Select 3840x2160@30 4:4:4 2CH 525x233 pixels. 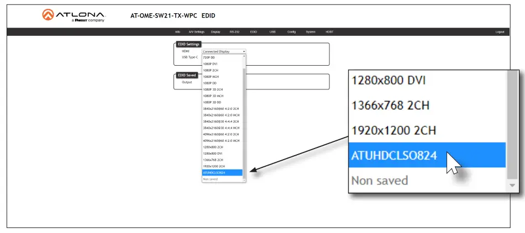[x=222, y=121]
